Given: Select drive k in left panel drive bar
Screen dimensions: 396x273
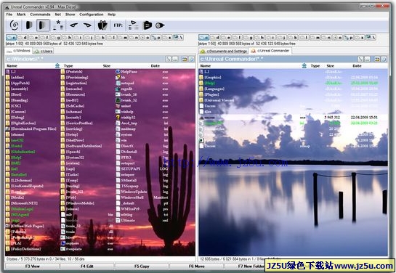Looking at the screenshot, I should coord(100,38).
